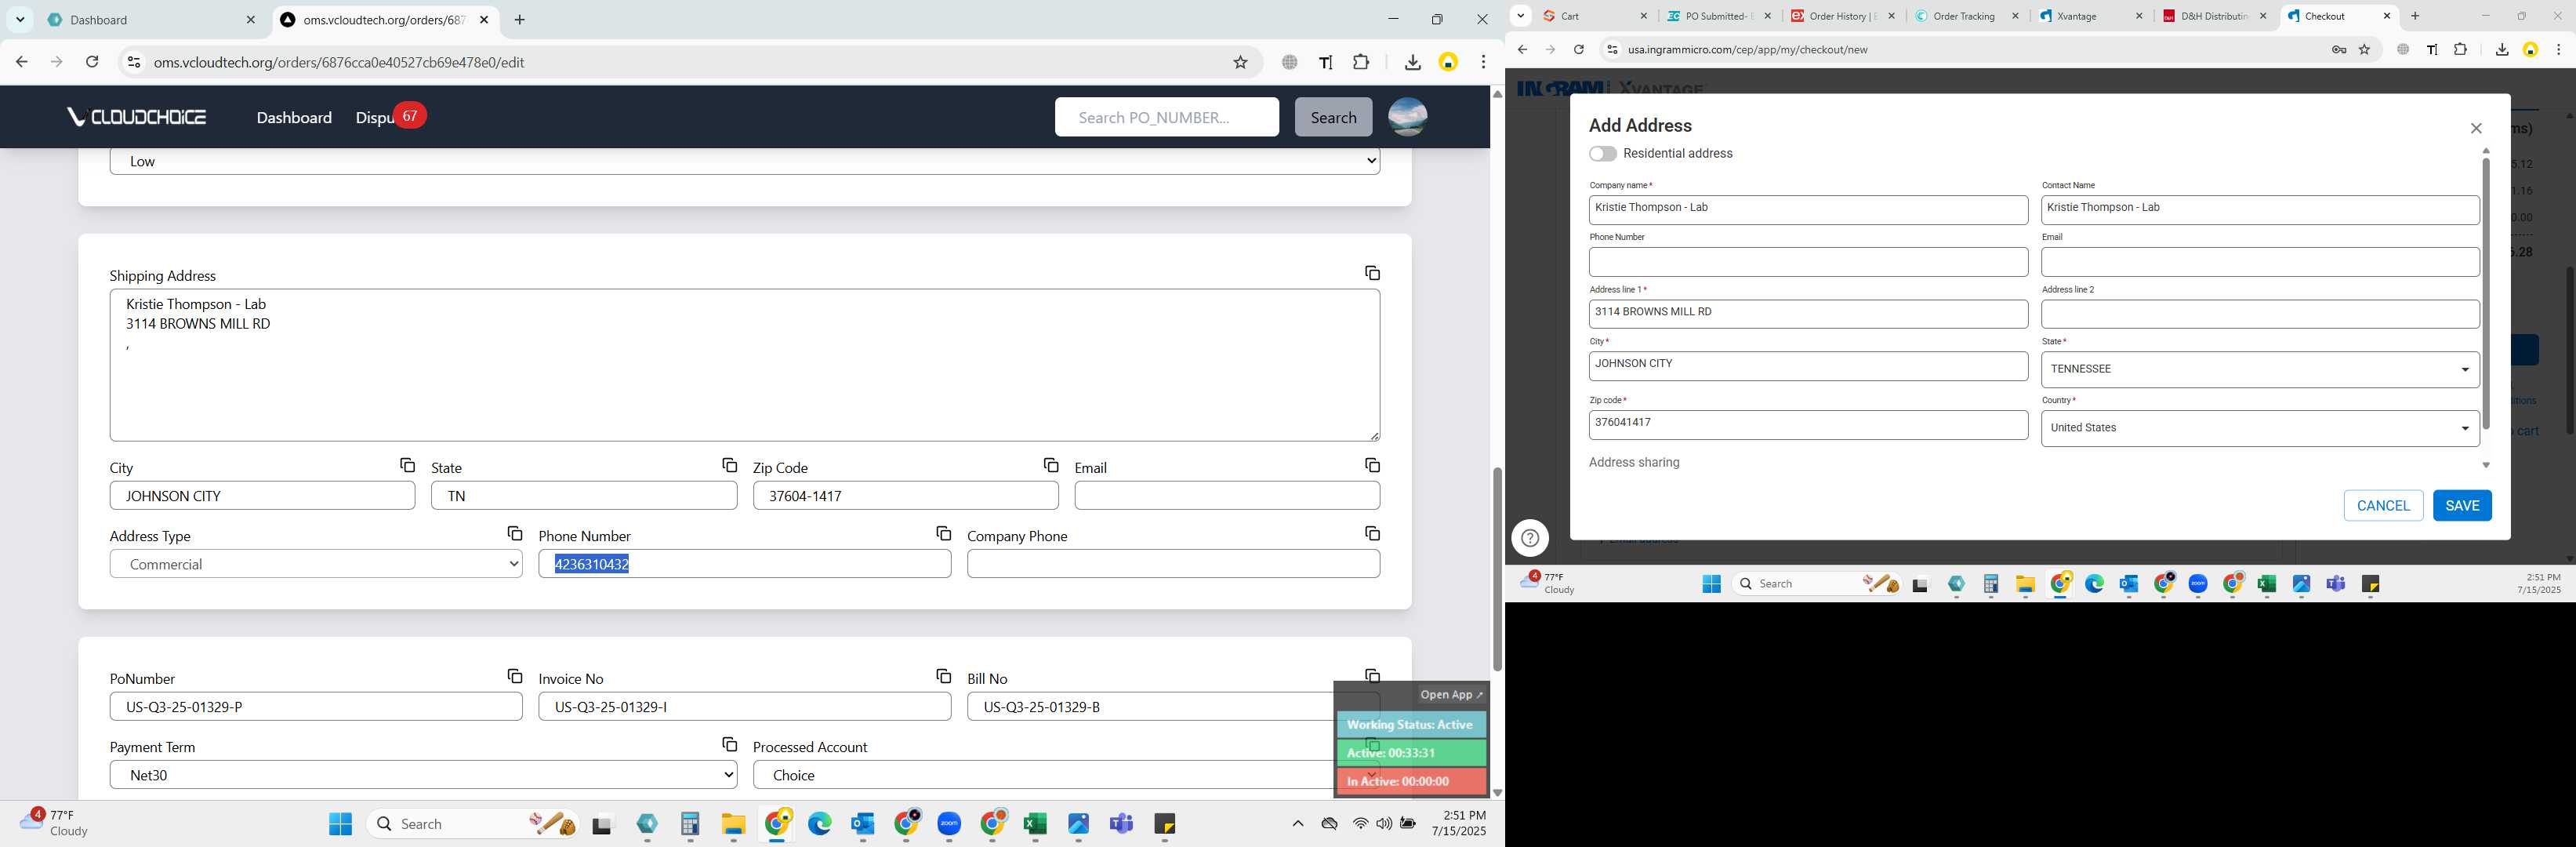Toggle the Residential address switch
Image resolution: width=2576 pixels, height=847 pixels.
(x=1602, y=153)
